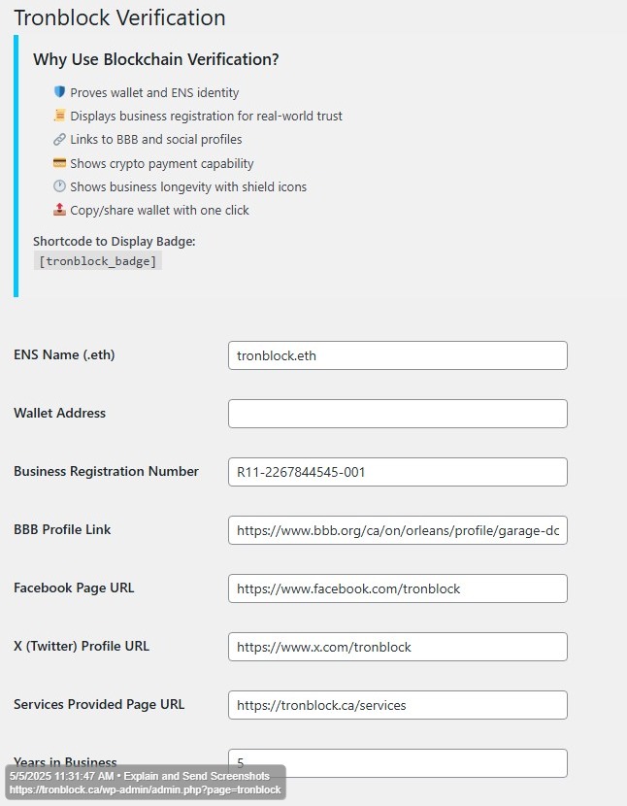Click the Facebook Page URL label
This screenshot has width=627, height=806.
[x=74, y=588]
